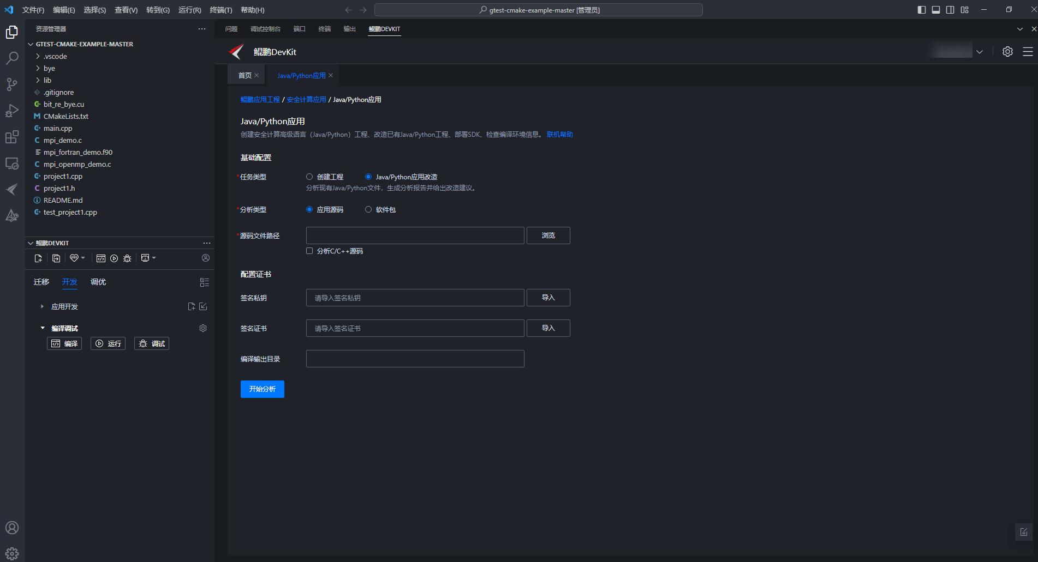The image size is (1038, 562).
Task: Open Manage gear in activity bar
Action: 12,554
